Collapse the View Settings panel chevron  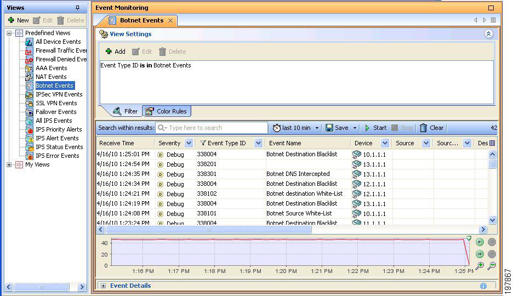coord(488,34)
